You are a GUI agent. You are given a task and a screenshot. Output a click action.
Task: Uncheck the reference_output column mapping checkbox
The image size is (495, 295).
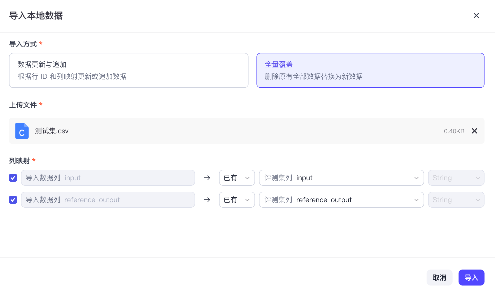pos(13,200)
